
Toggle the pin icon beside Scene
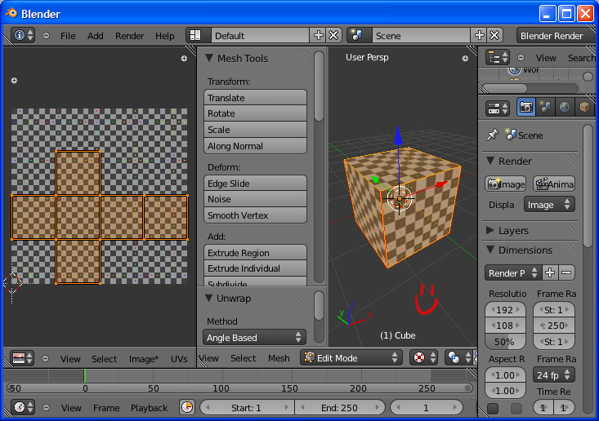(492, 135)
